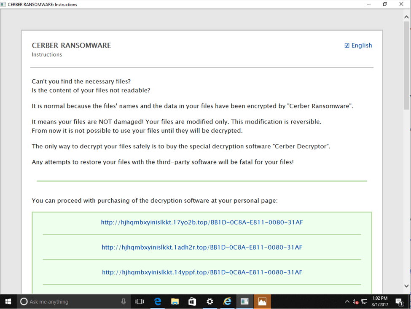Open Settings gear in the taskbar
The image size is (411, 309).
pos(210,302)
